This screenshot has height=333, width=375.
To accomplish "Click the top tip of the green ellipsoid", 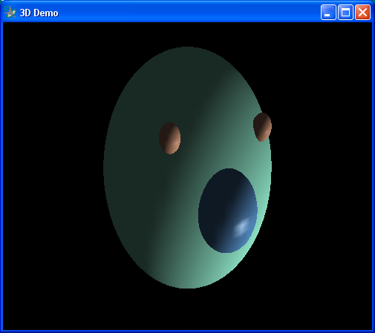I will [187, 49].
